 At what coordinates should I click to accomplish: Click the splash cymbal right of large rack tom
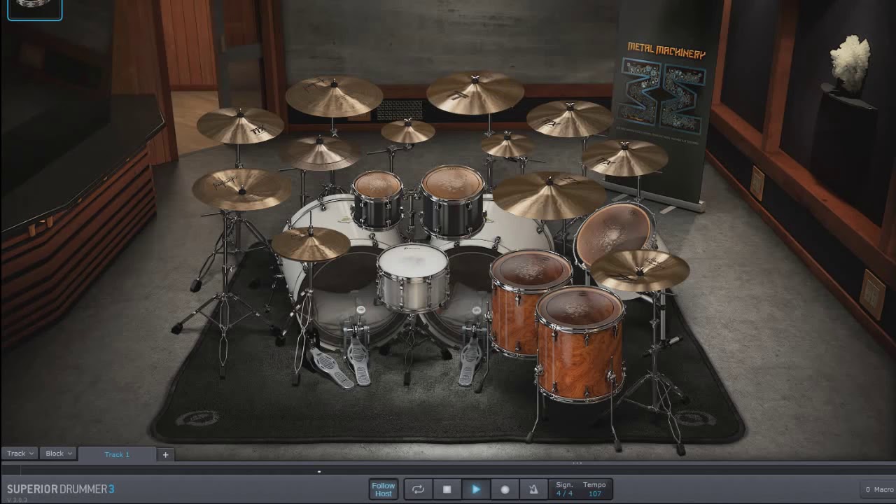[507, 145]
